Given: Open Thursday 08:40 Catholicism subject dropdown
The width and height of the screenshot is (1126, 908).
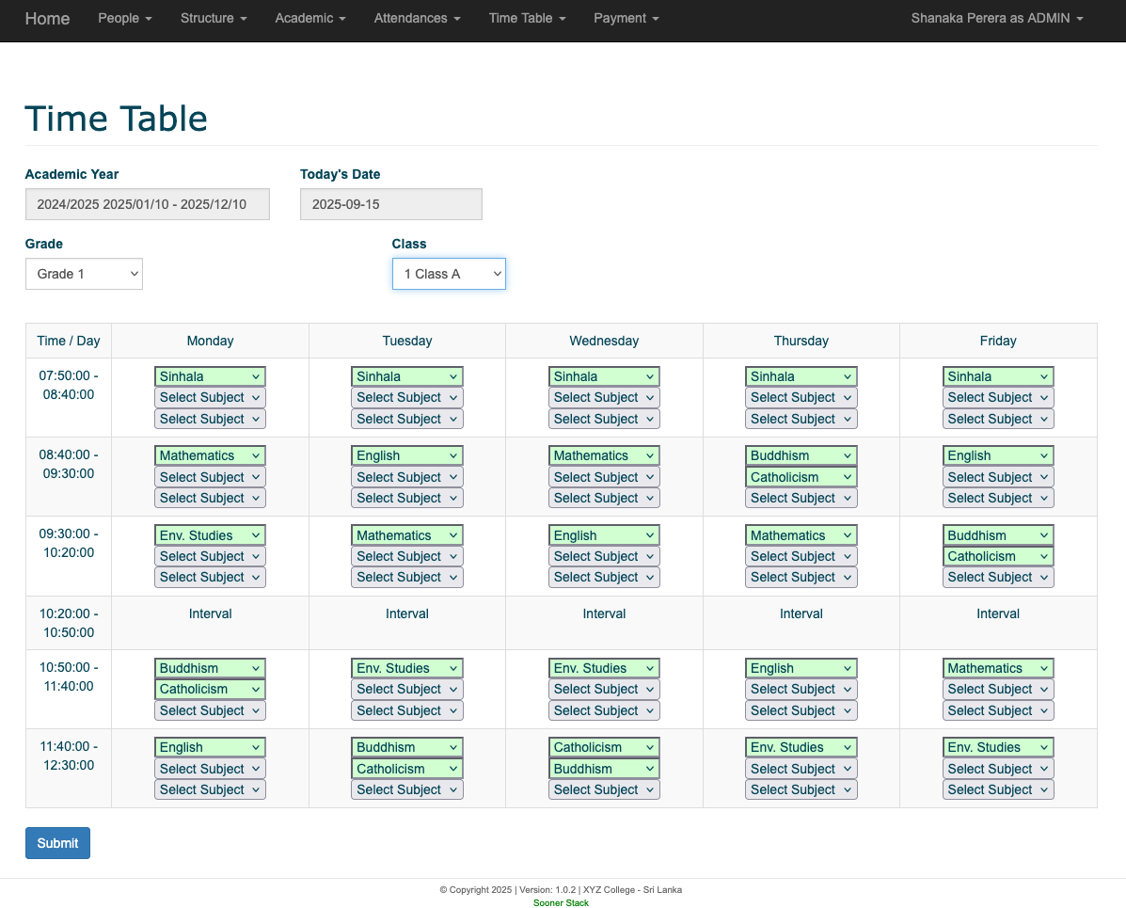Looking at the screenshot, I should 801,477.
